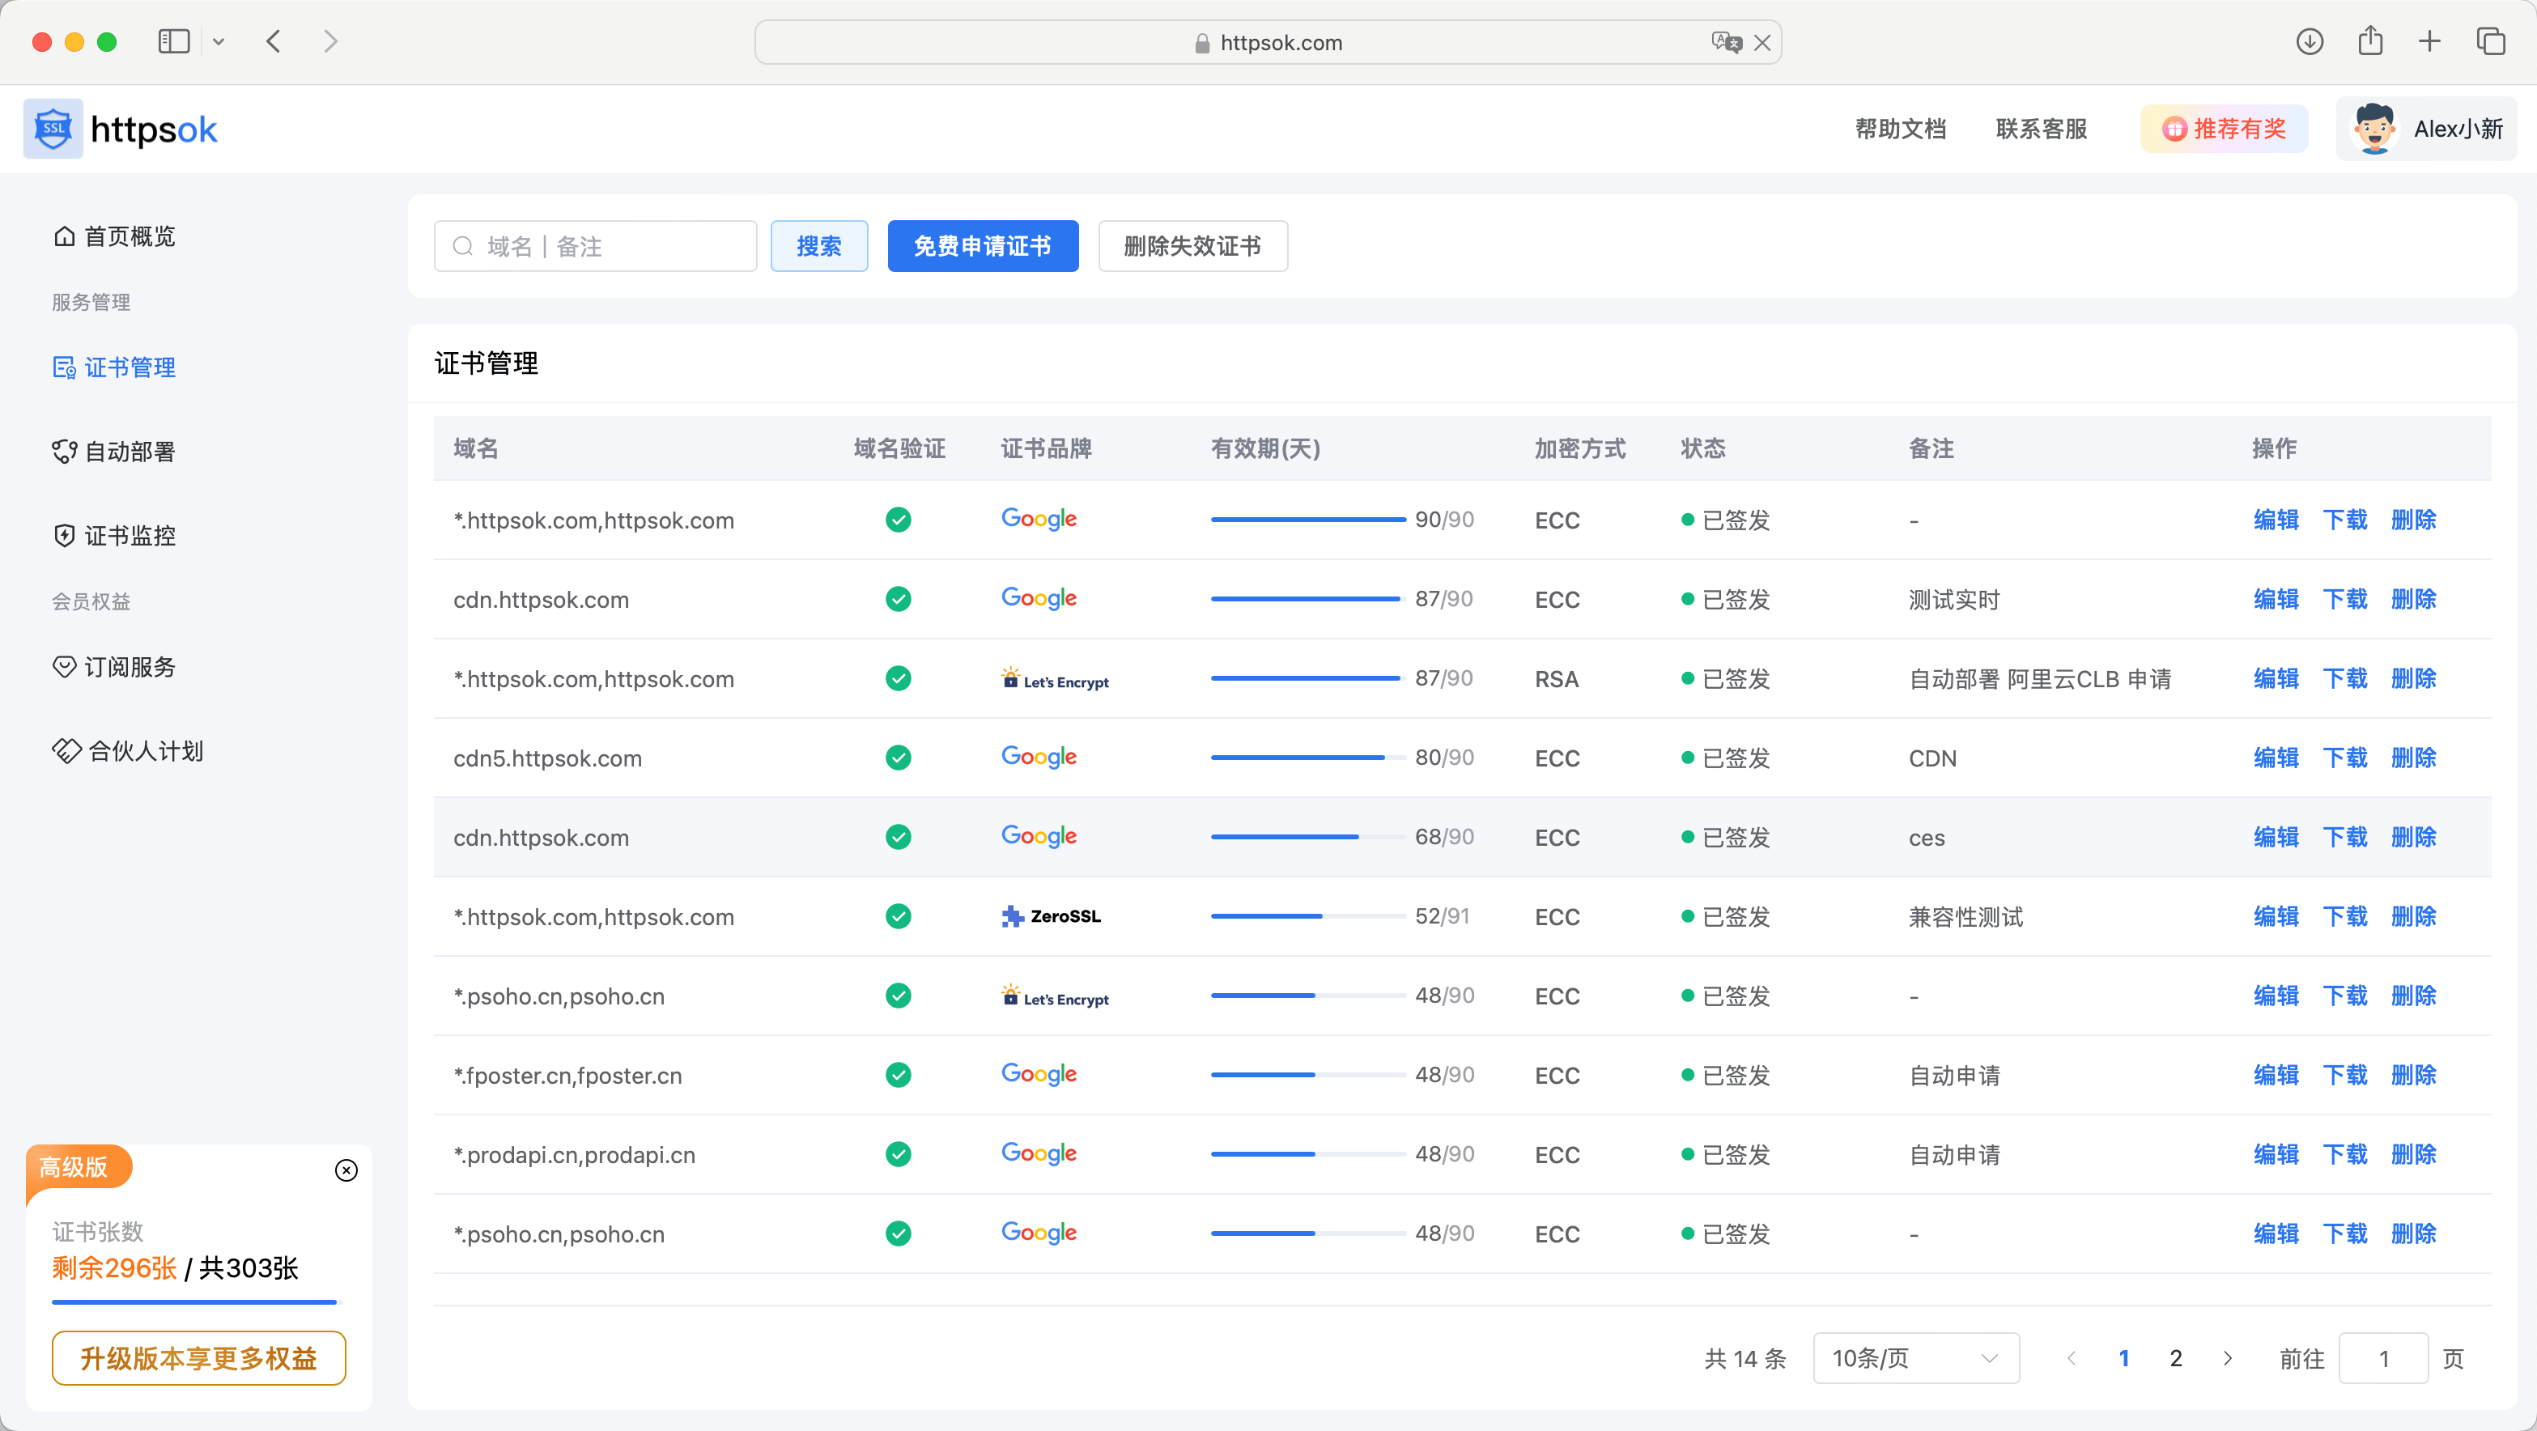Open the 帮助文档 menu item
This screenshot has width=2537, height=1431.
[x=1899, y=128]
